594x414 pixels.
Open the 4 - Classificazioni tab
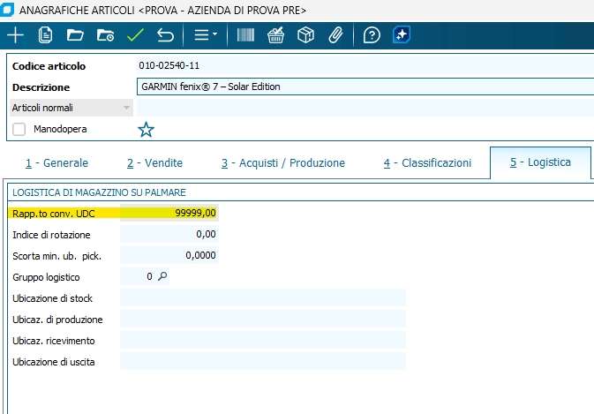427,163
